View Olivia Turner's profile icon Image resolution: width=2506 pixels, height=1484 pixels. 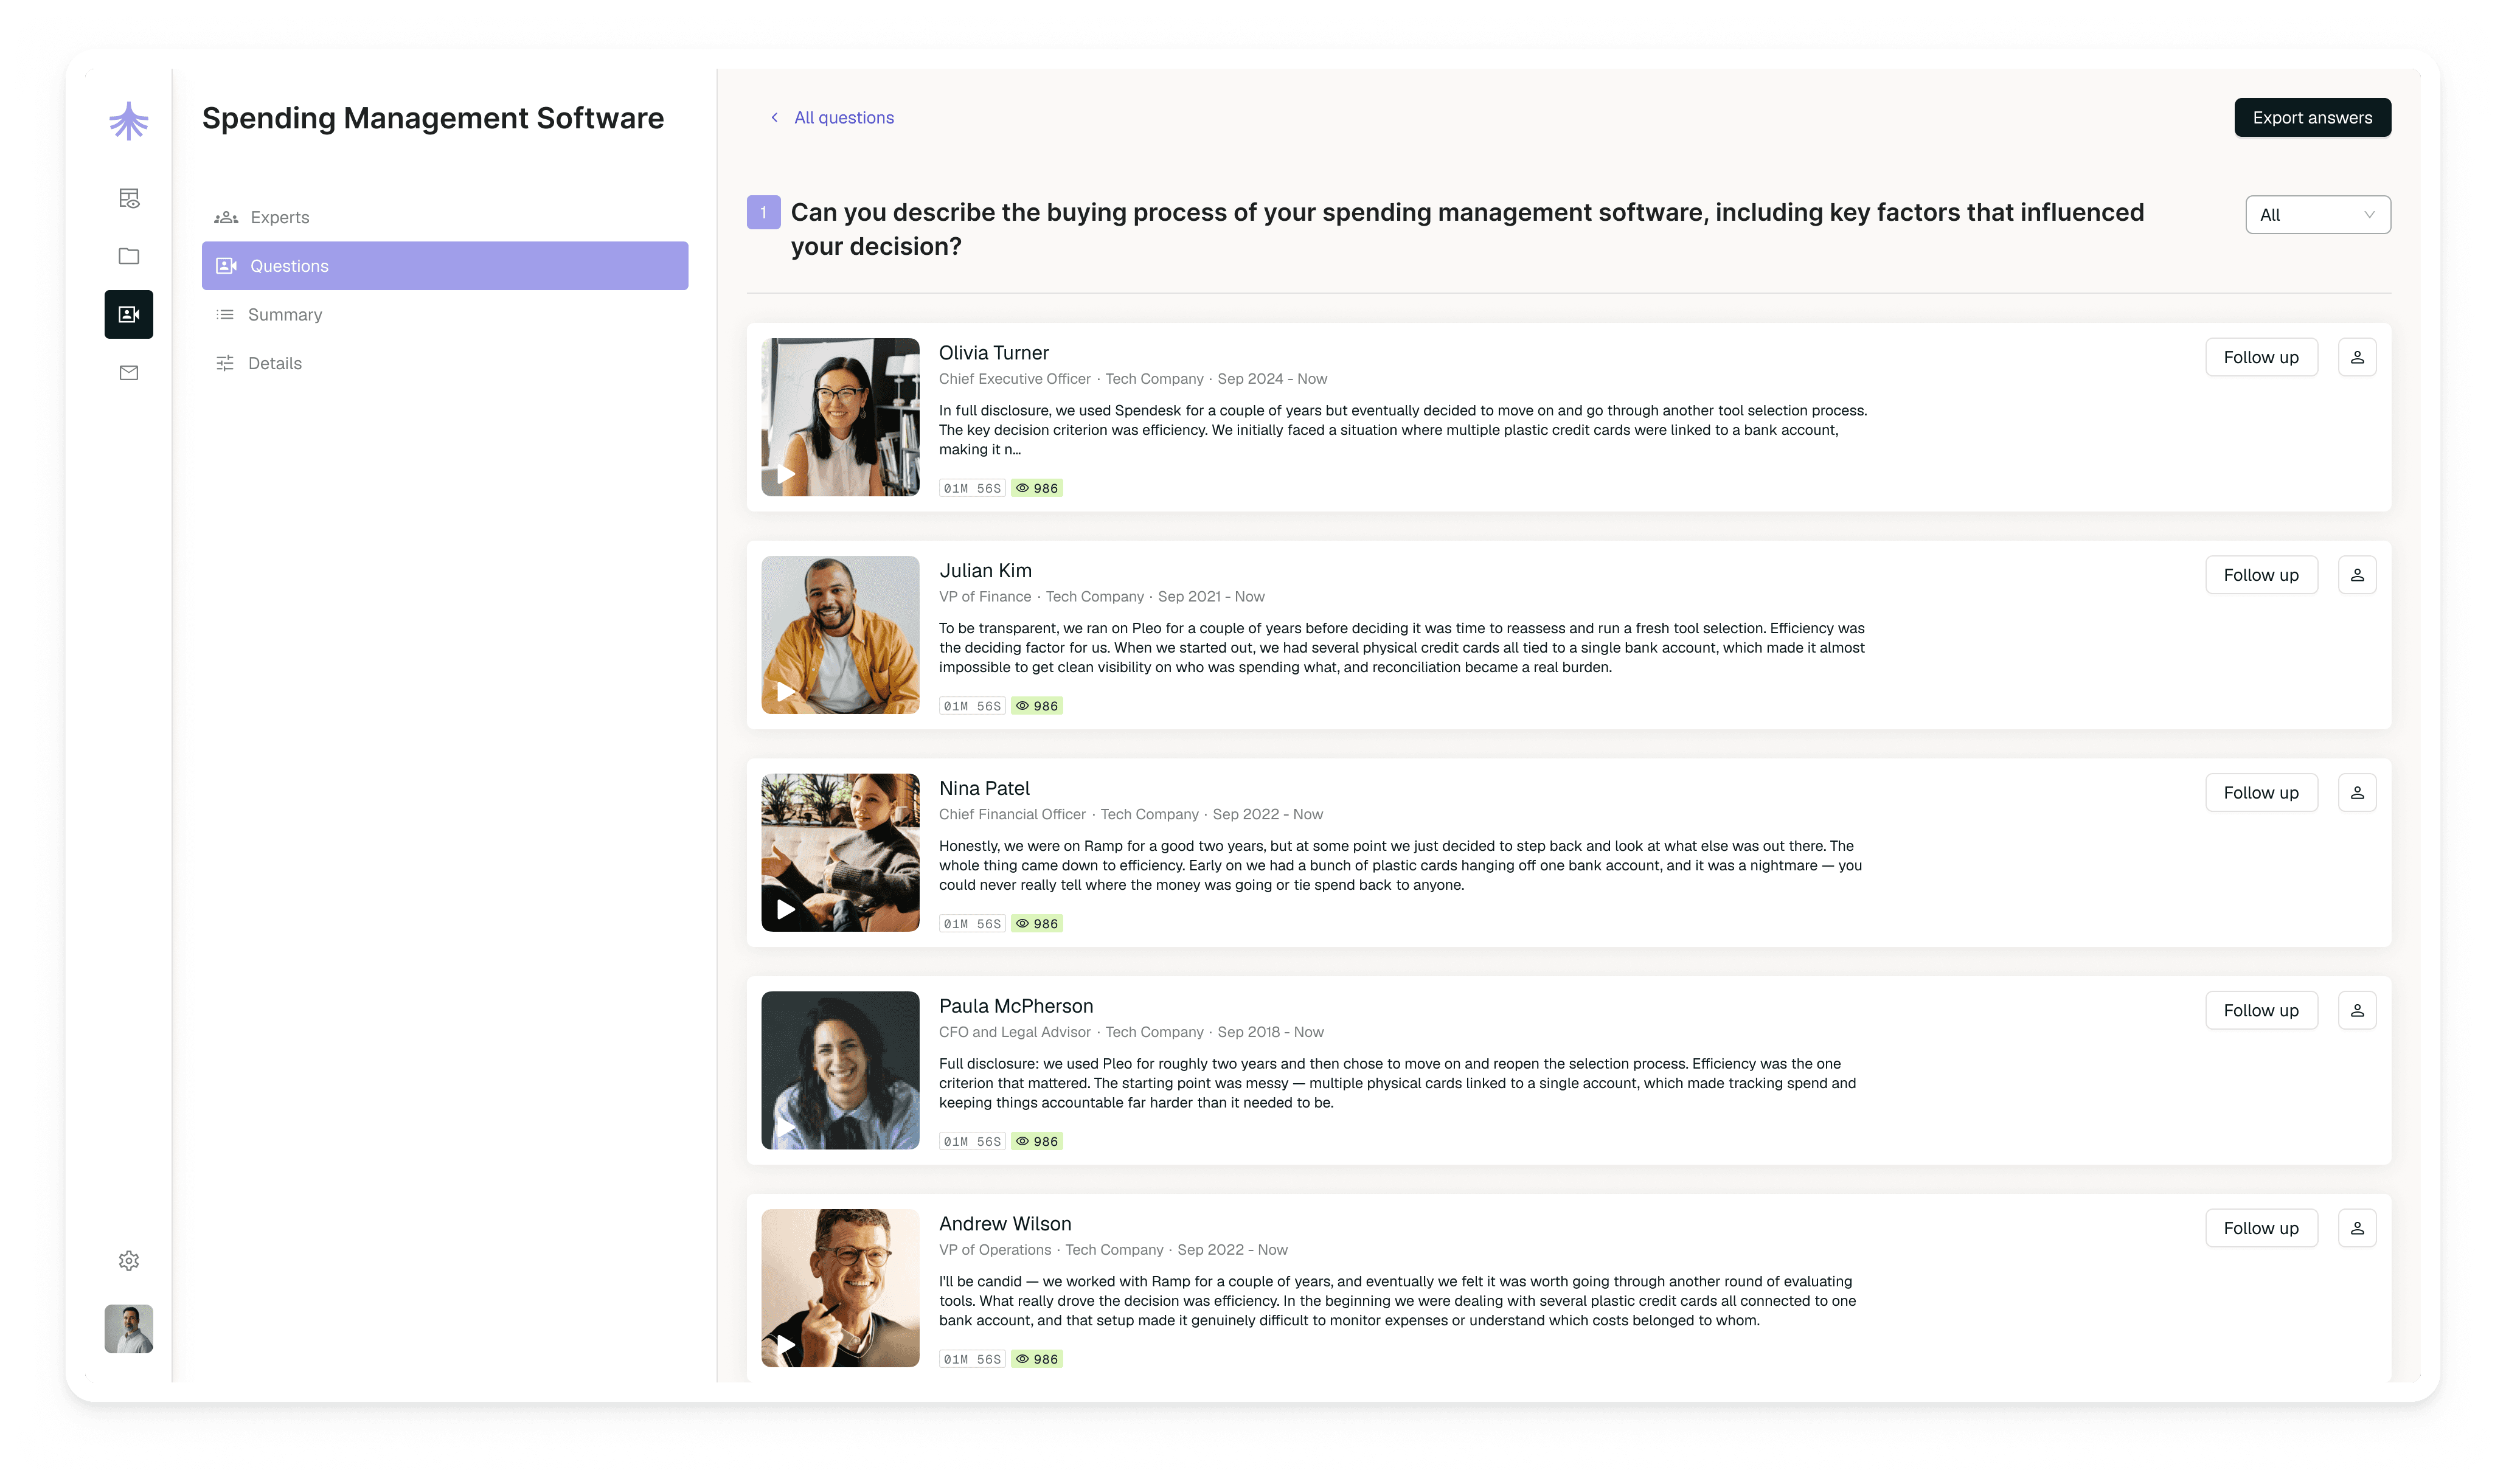click(x=2357, y=357)
